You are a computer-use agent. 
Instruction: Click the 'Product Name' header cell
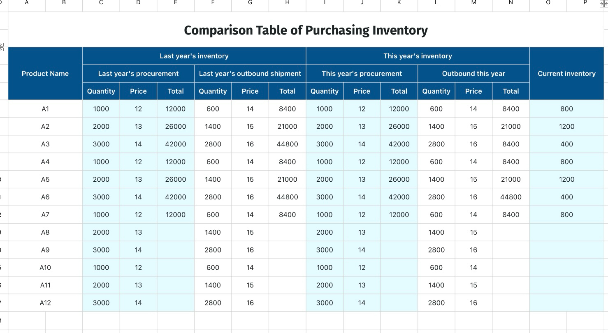(x=45, y=74)
